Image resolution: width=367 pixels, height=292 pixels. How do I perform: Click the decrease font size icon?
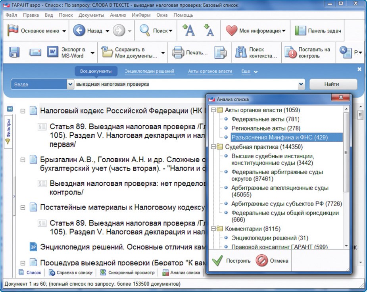tap(209, 30)
